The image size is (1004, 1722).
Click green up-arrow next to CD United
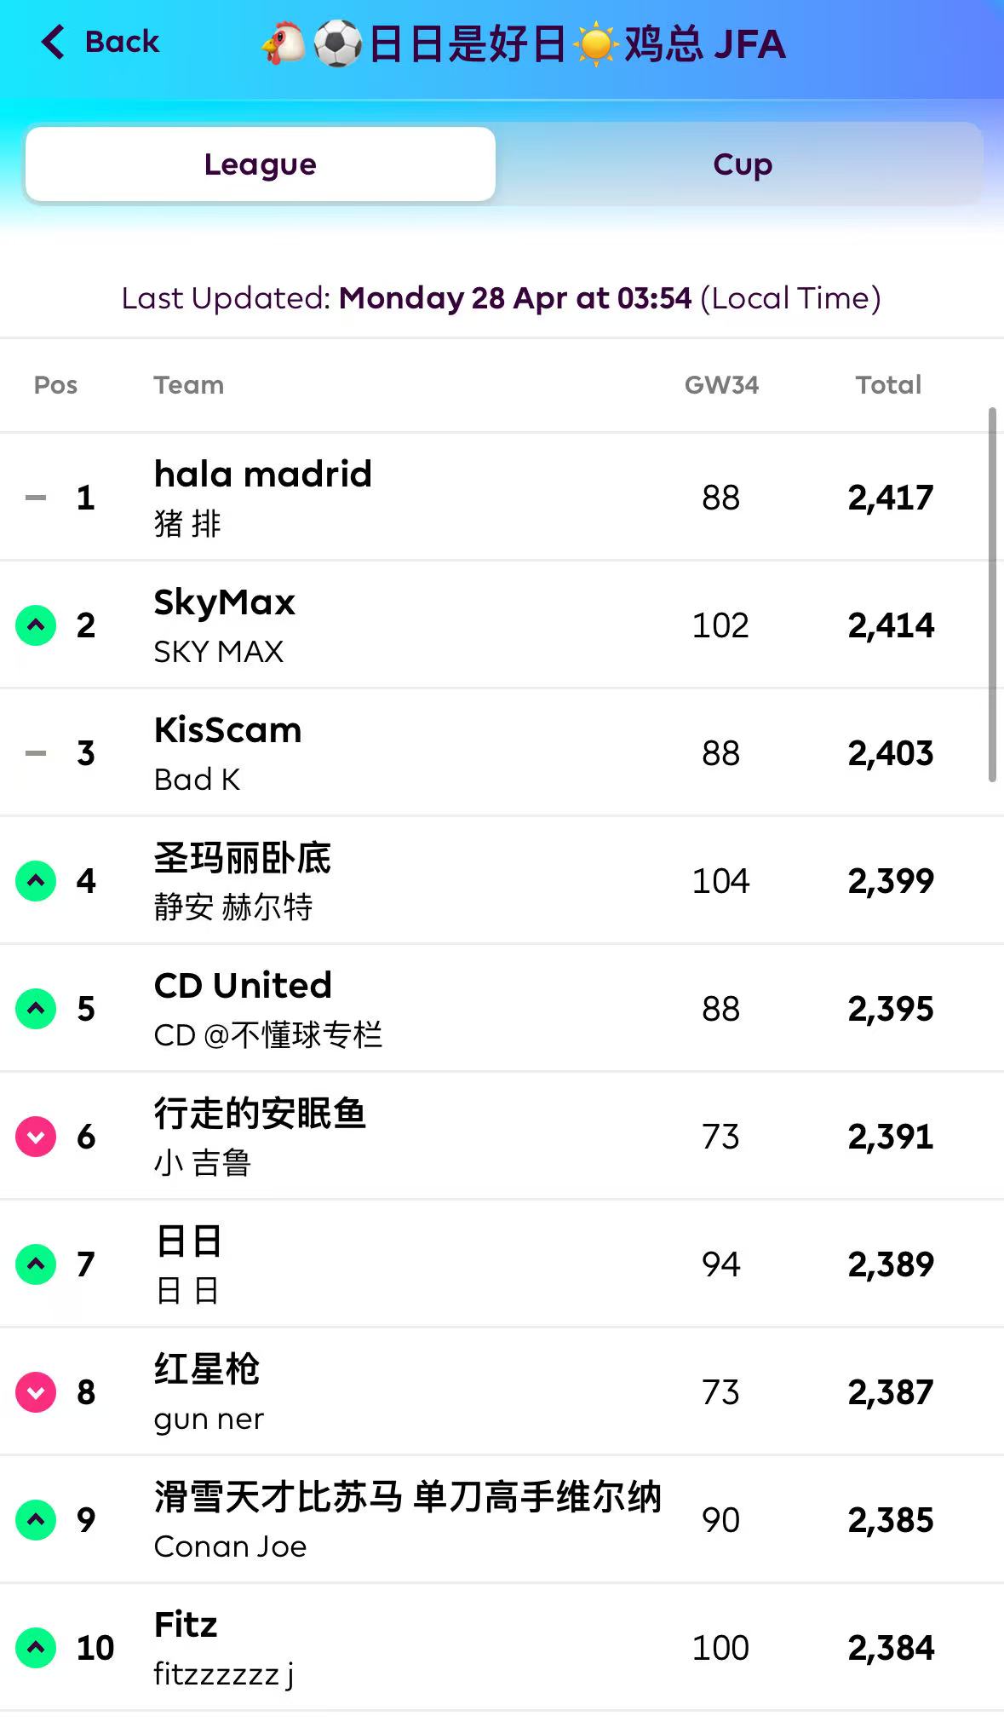36,1009
